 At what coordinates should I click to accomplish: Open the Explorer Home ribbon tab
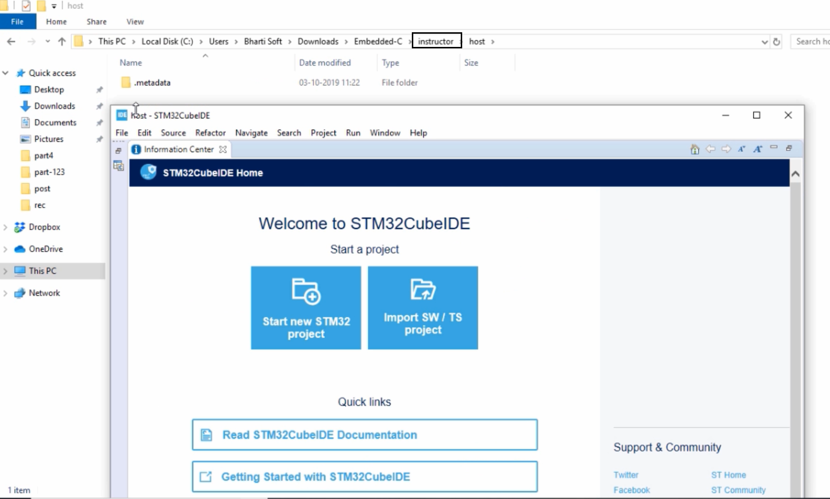(x=56, y=22)
